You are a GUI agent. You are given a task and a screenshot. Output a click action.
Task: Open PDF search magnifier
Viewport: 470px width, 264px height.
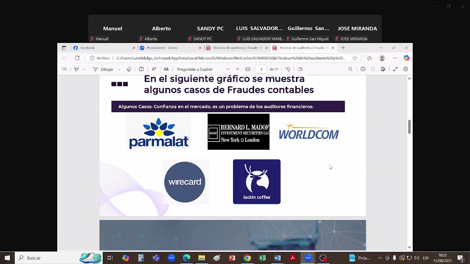350,69
